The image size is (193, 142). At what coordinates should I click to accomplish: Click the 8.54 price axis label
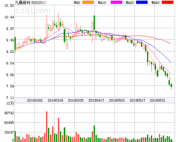[x=10, y=63]
